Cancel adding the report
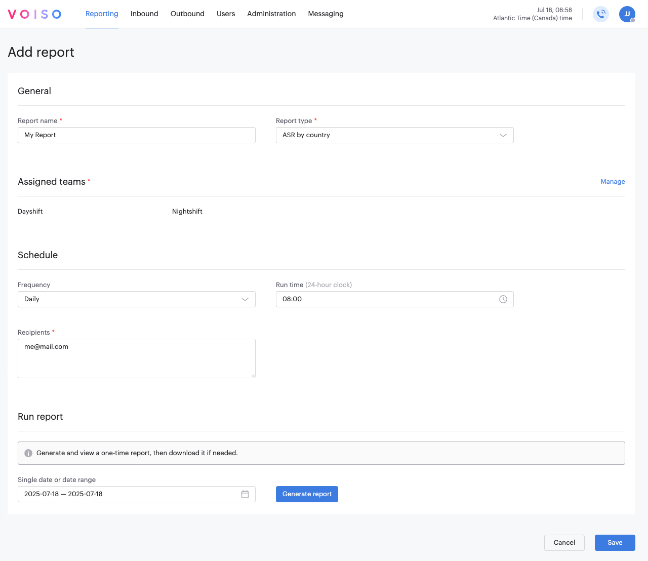The height and width of the screenshot is (561, 648). 564,543
